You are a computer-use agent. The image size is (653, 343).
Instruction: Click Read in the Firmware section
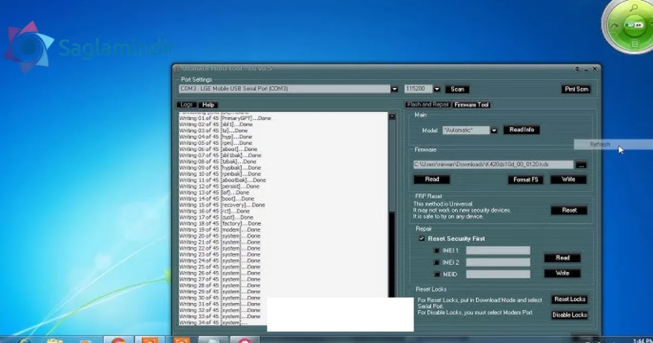pos(432,179)
